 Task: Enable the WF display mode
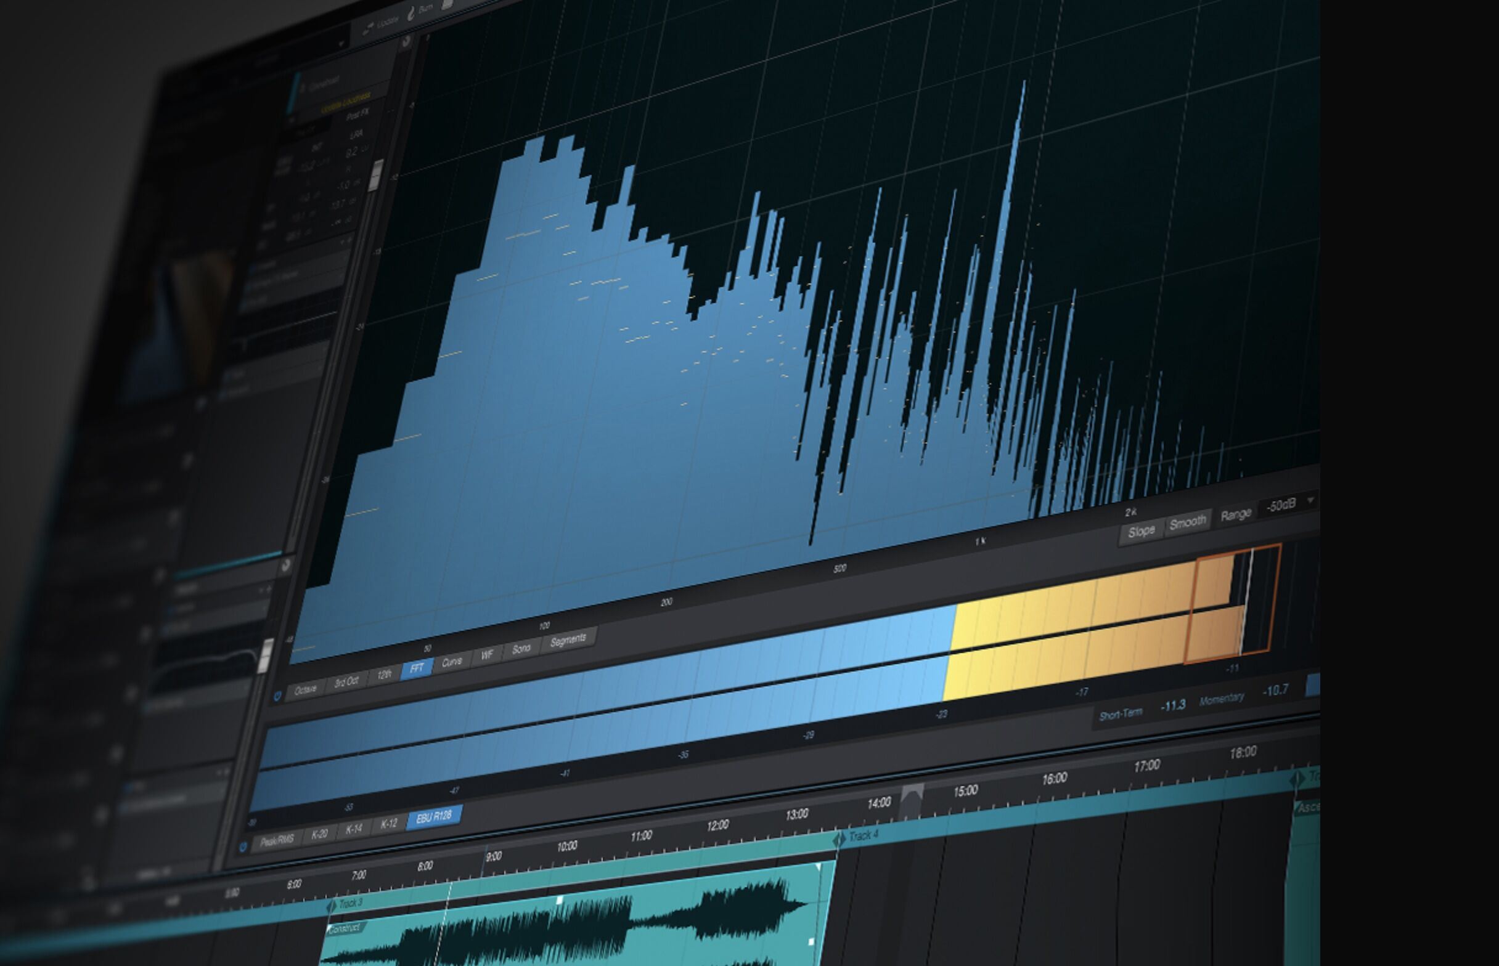(x=488, y=654)
